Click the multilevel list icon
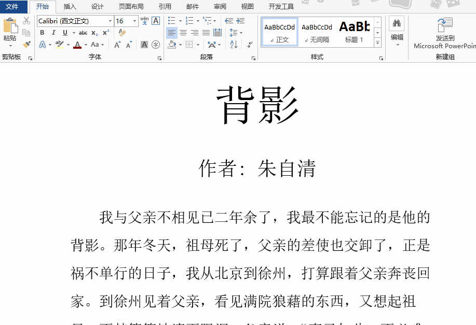This screenshot has width=476, height=325. coord(207,21)
